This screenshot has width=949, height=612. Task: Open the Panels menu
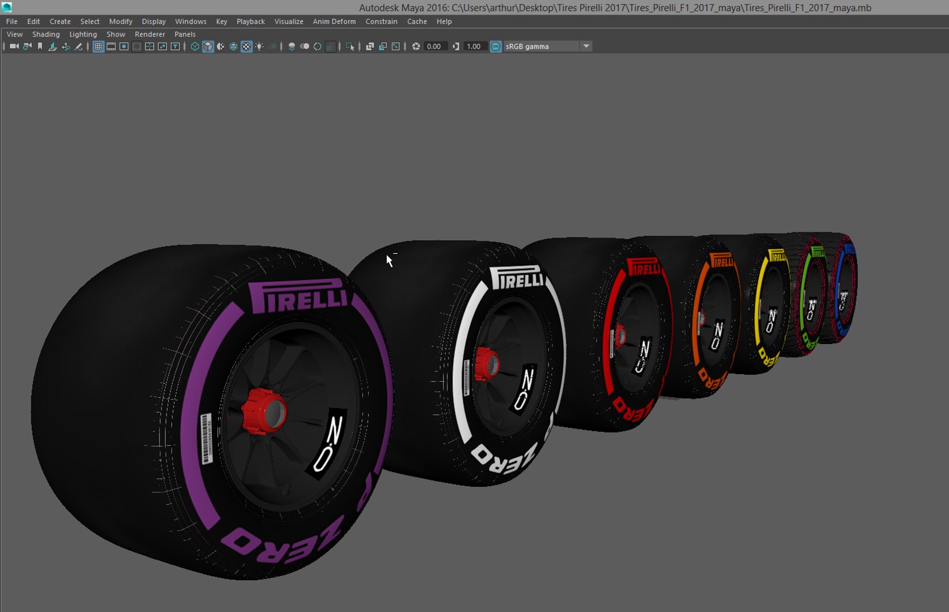tap(185, 35)
